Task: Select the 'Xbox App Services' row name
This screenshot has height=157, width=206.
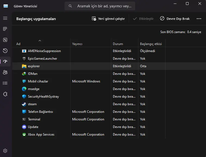Action: pos(41,134)
